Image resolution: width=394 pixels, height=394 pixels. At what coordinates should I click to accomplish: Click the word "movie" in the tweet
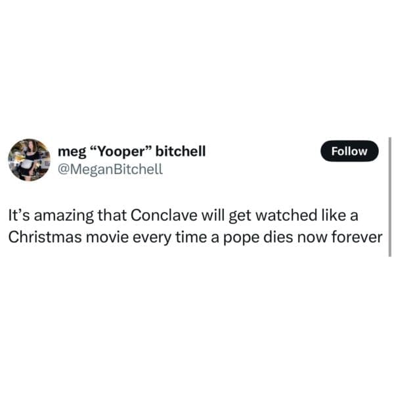click(x=108, y=237)
